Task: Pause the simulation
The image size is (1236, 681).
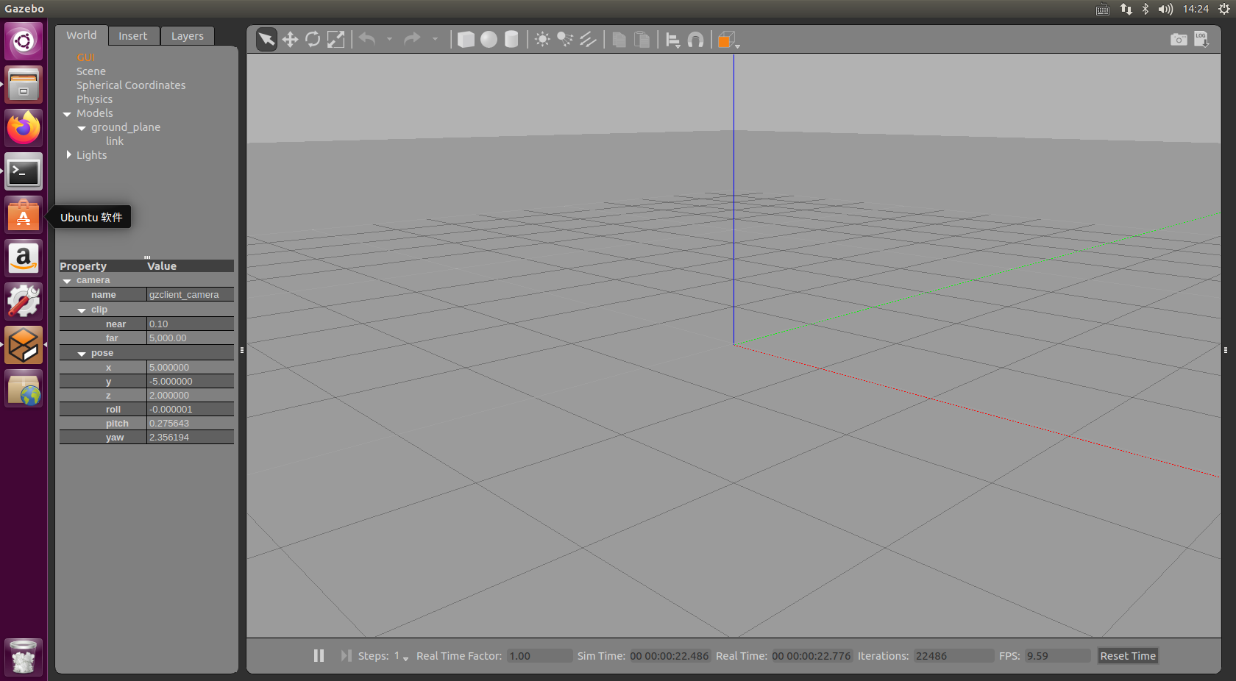Action: (x=319, y=655)
